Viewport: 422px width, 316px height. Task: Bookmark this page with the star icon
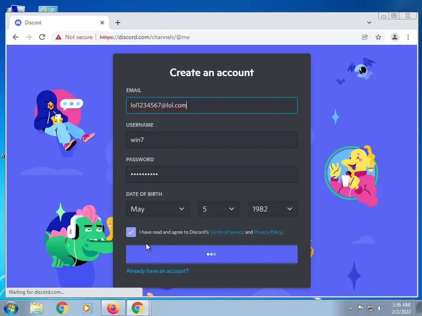coord(378,37)
